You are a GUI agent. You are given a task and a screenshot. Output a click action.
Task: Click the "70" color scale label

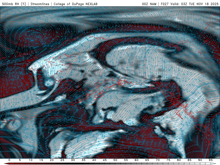point(158,160)
